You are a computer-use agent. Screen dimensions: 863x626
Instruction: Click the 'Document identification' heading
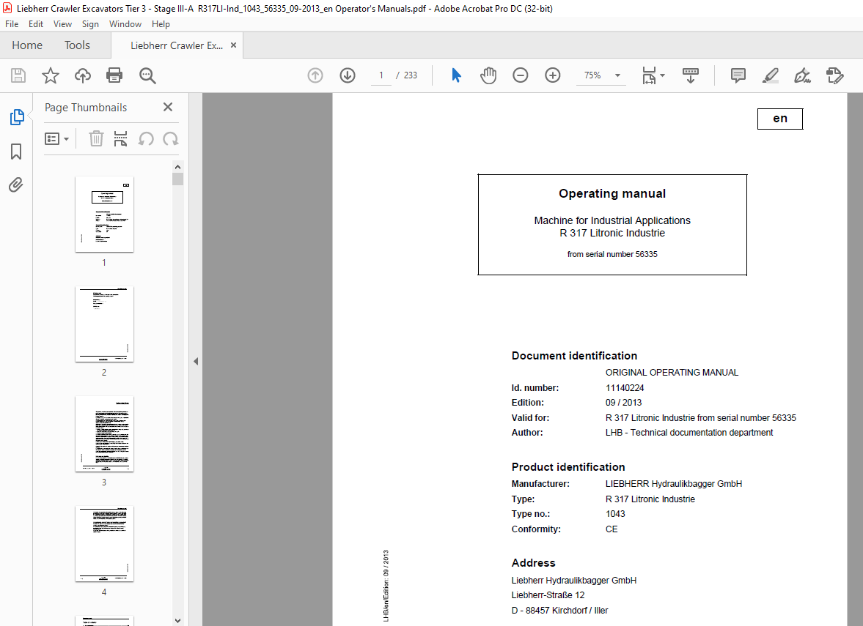click(x=574, y=356)
